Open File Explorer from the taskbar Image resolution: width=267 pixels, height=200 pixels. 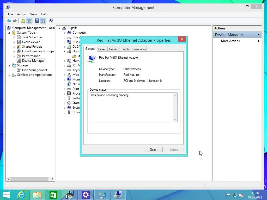[37, 195]
